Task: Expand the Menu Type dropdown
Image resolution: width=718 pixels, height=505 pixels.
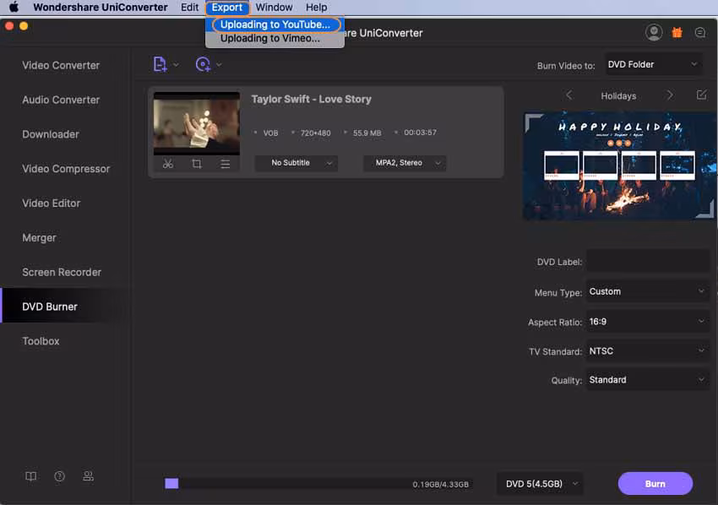Action: (x=648, y=291)
